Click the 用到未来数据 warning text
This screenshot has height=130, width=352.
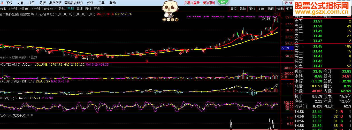[9, 57]
